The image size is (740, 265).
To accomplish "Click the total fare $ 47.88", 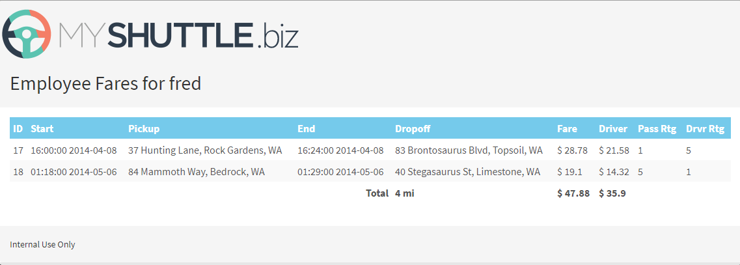I will click(x=573, y=193).
